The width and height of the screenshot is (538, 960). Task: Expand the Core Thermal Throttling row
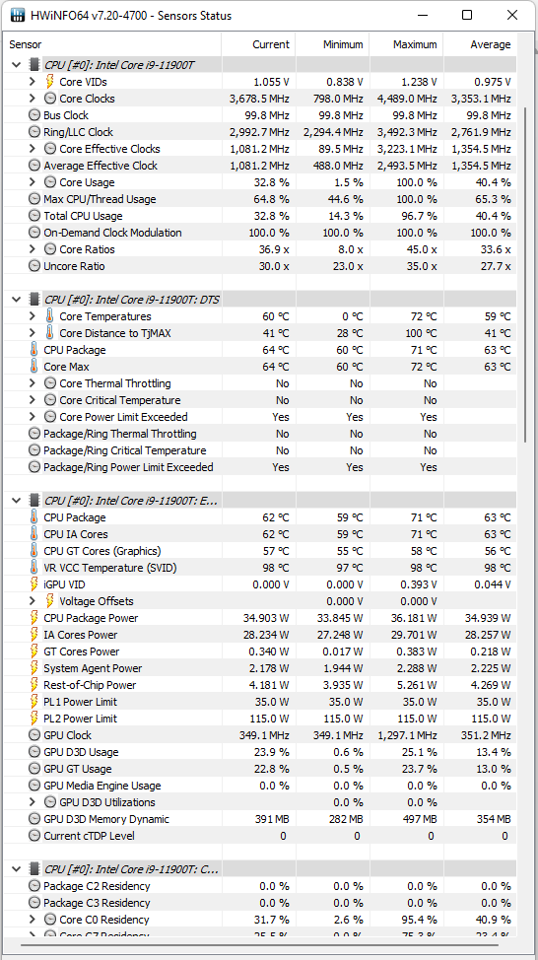(33, 383)
